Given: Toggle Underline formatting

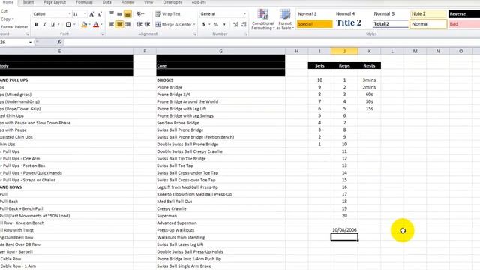Looking at the screenshot, I should (52, 24).
